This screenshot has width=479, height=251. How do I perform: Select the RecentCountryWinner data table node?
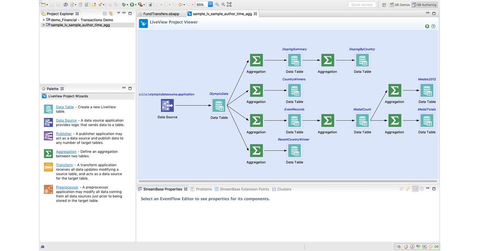tap(294, 151)
